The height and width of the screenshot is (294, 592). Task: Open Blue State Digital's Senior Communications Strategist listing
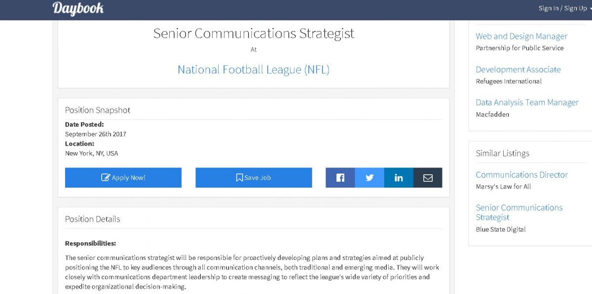point(519,212)
